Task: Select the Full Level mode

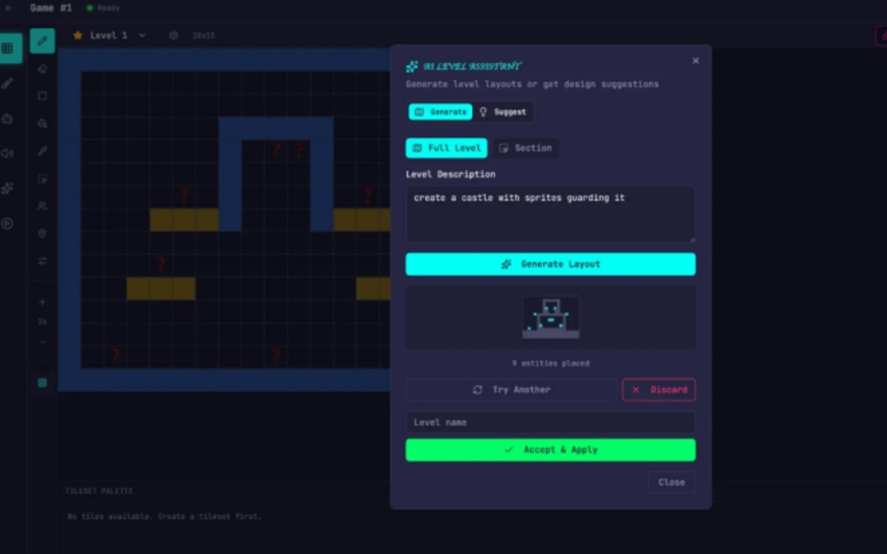Action: pos(447,148)
